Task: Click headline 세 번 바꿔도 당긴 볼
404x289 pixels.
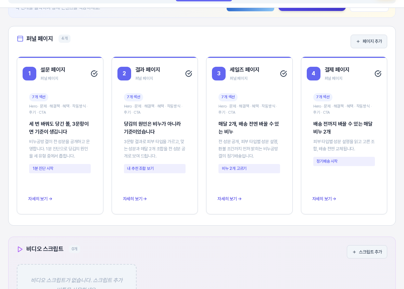Action: [x=59, y=128]
